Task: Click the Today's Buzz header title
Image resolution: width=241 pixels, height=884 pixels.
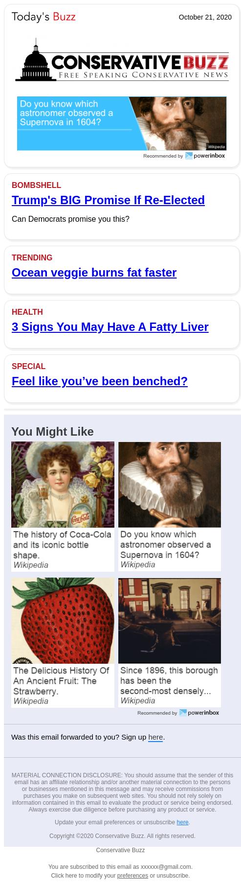Action: tap(44, 17)
